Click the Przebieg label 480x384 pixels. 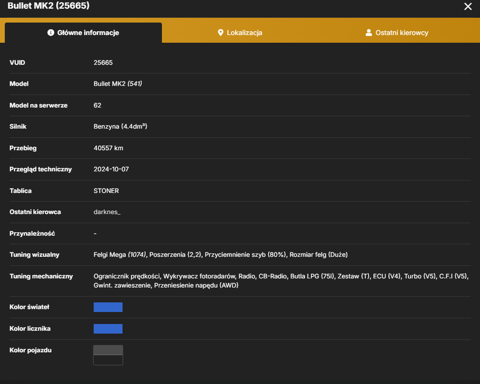23,148
